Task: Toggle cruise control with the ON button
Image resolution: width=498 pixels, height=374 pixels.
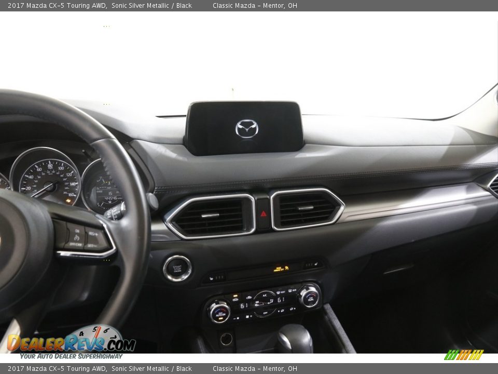Action: point(77,231)
